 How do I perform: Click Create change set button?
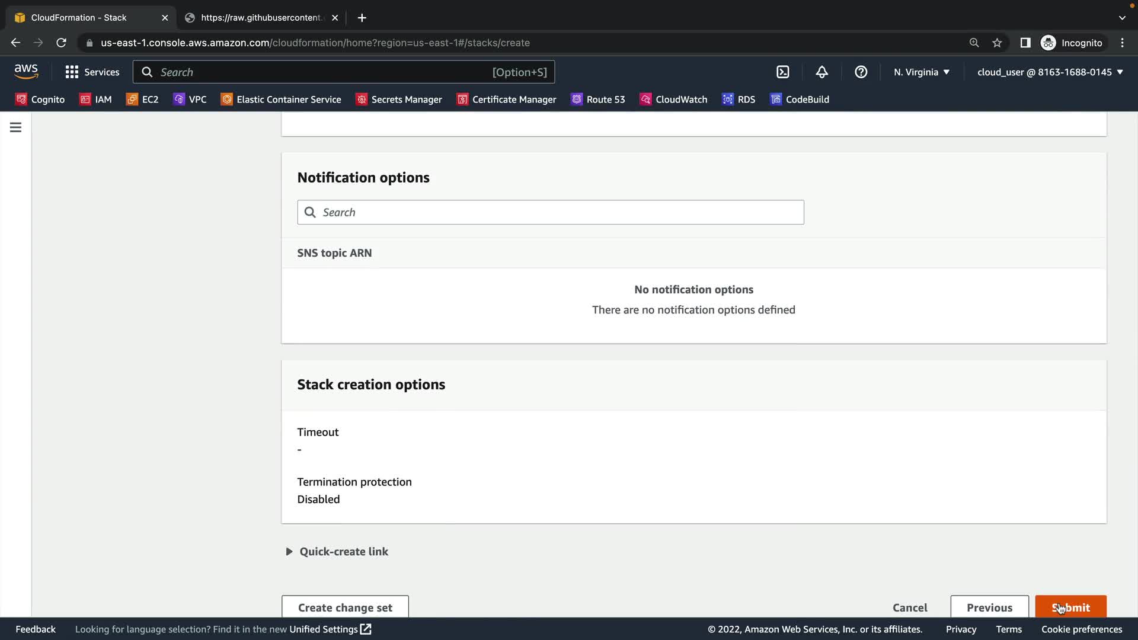pos(345,607)
